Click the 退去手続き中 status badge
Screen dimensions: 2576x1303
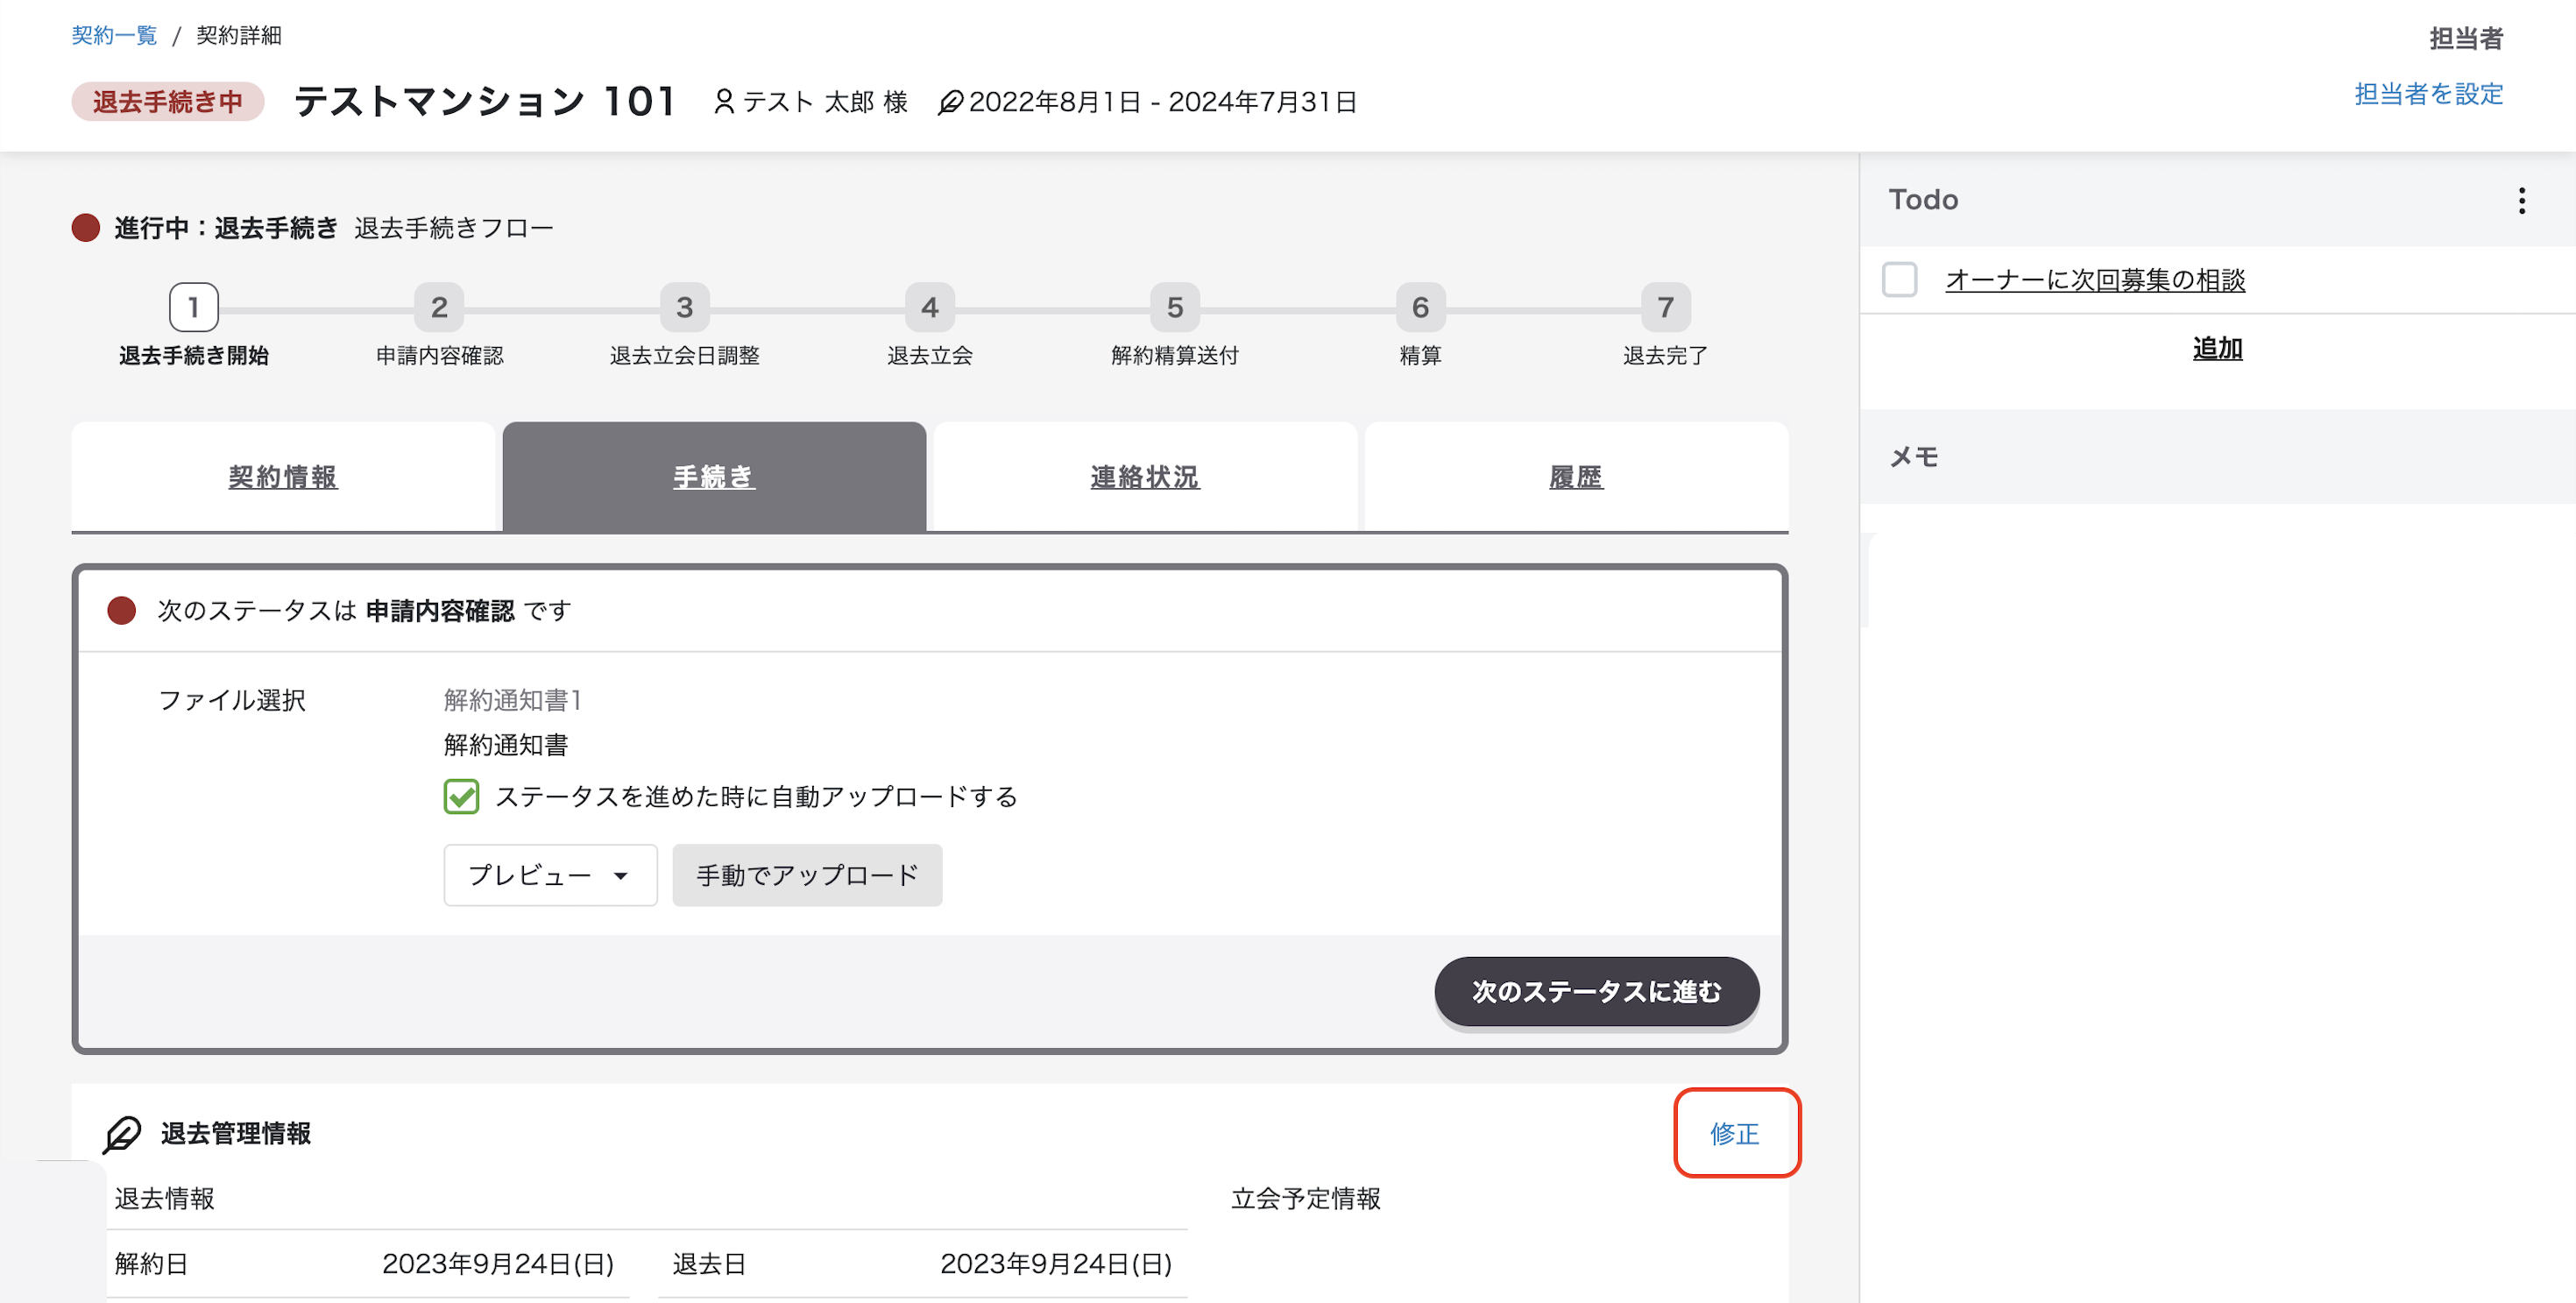point(168,102)
